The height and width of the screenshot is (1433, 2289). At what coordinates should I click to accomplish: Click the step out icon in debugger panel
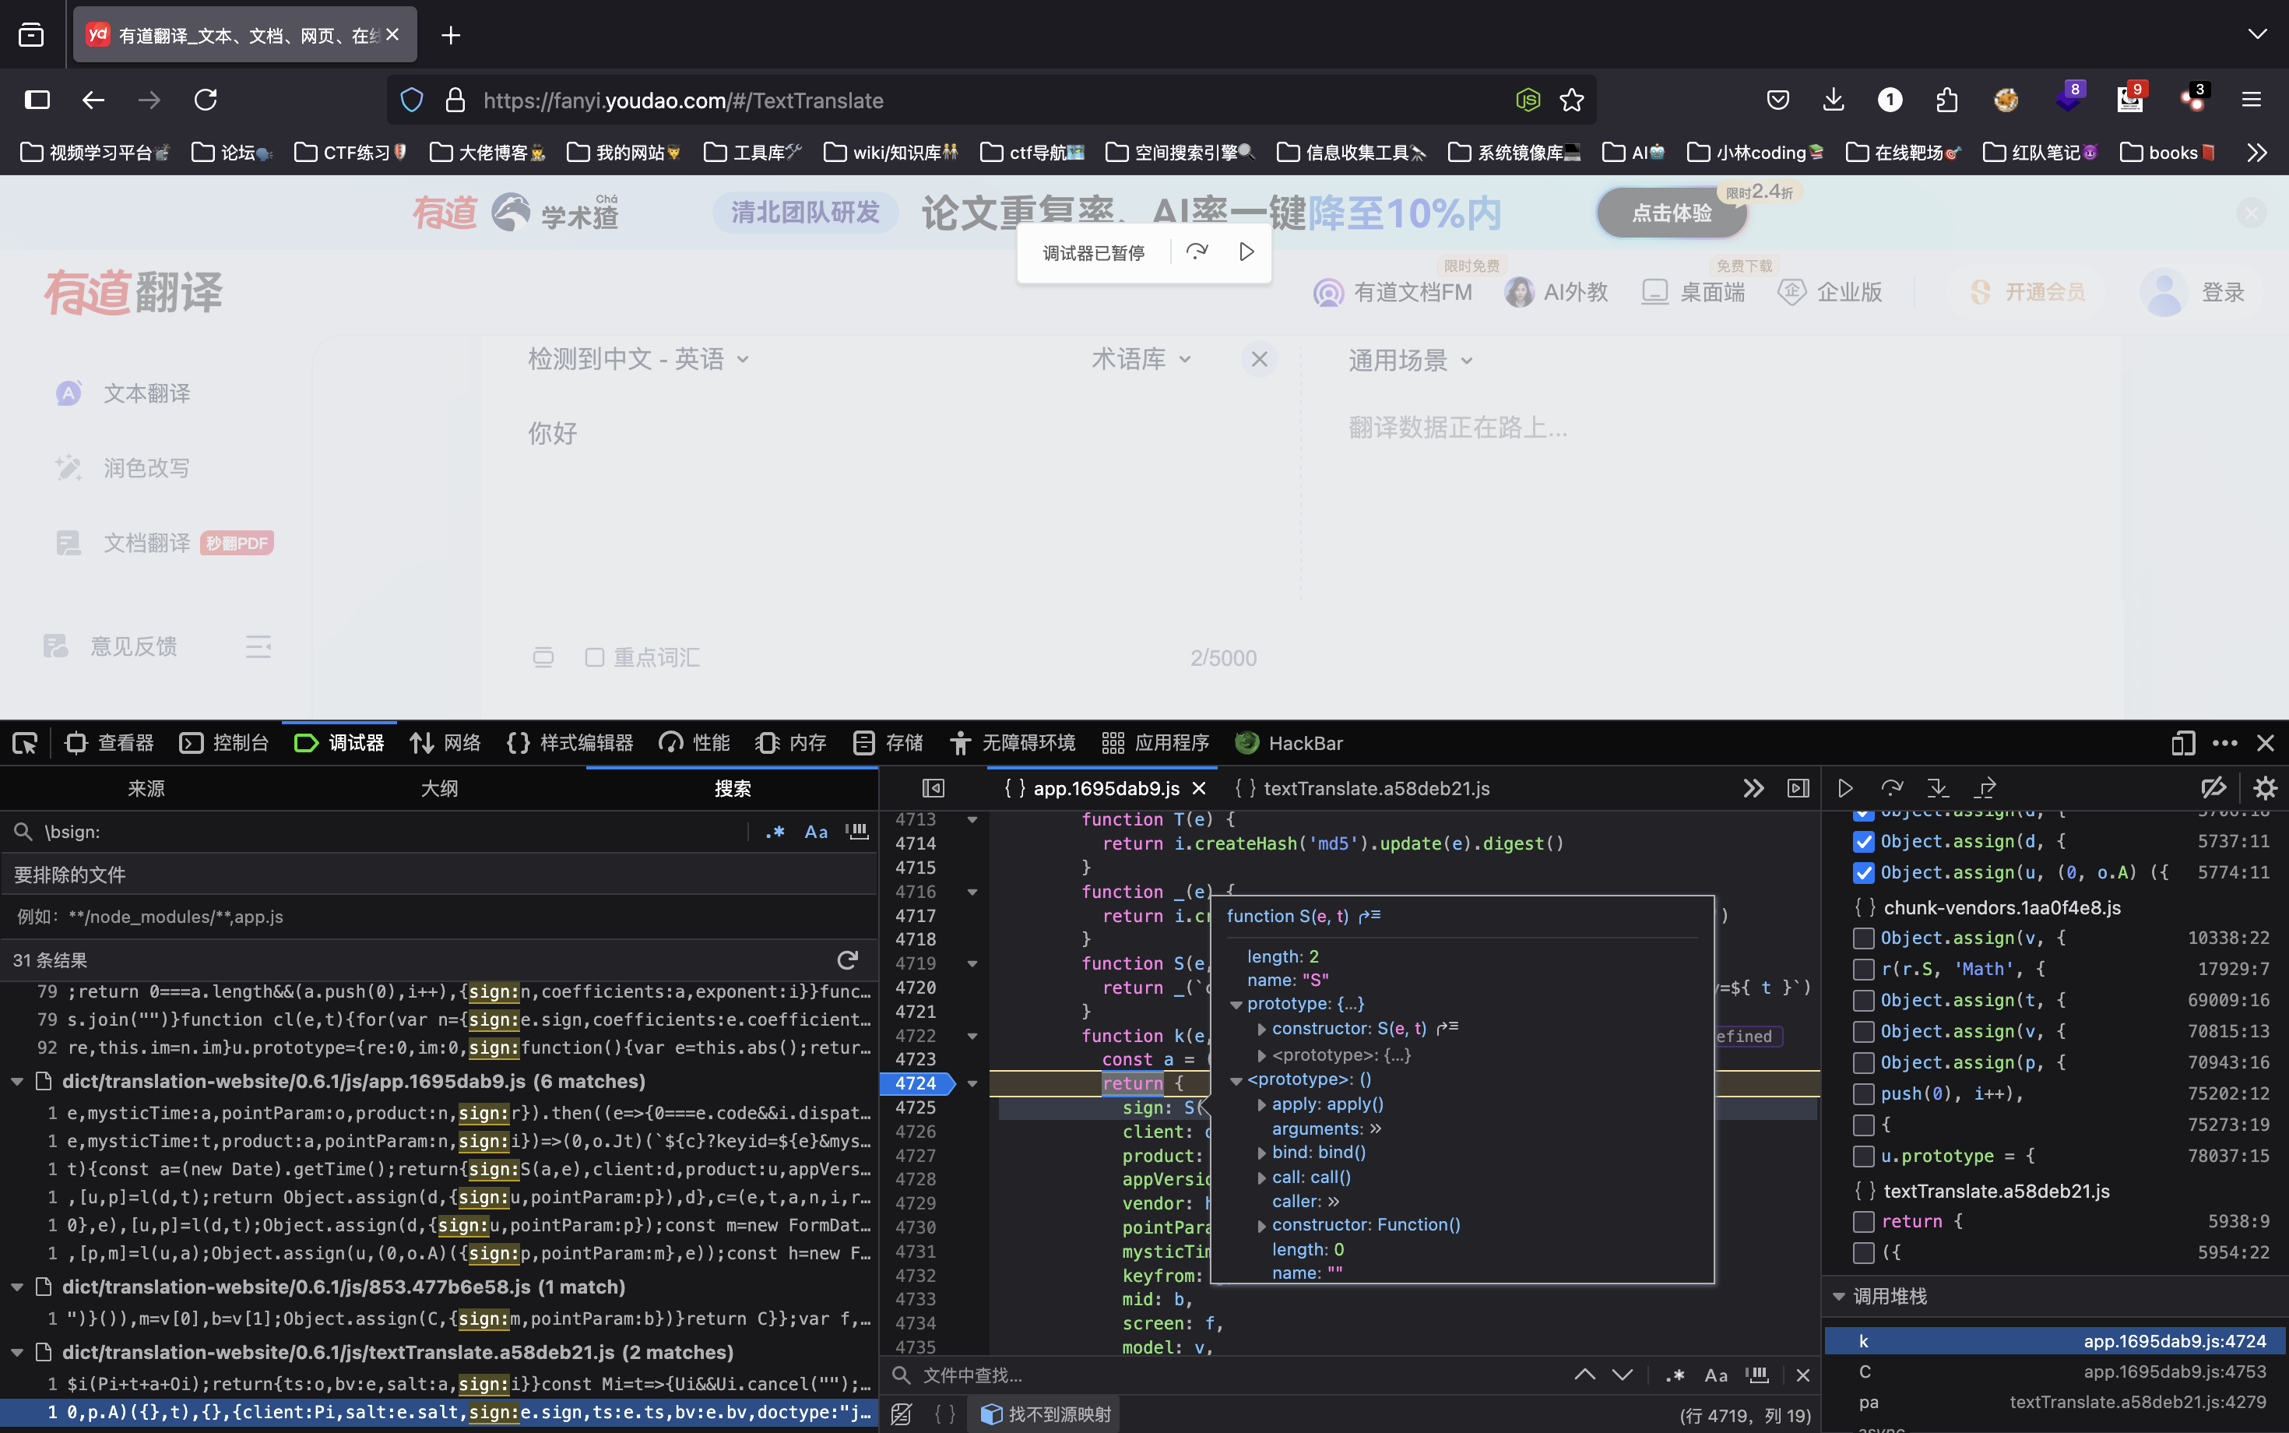pos(1985,788)
